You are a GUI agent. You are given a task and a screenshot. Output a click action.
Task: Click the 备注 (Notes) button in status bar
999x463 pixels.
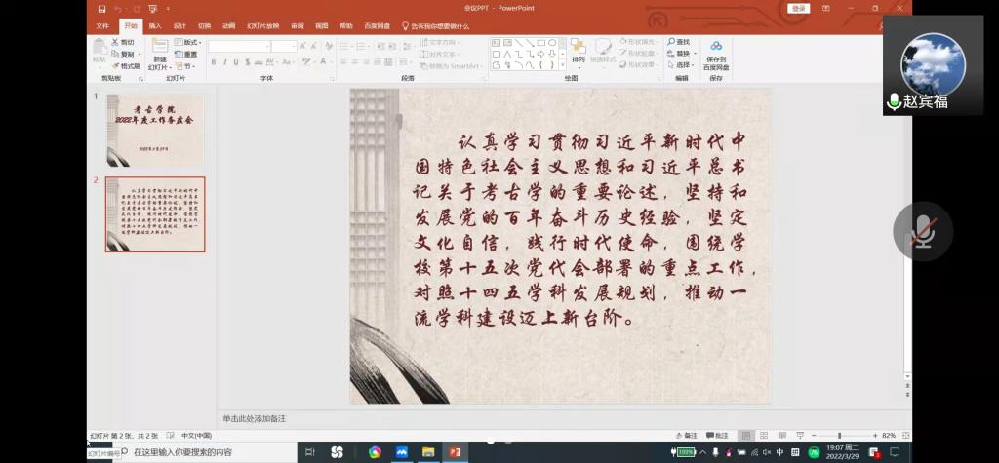tap(687, 435)
